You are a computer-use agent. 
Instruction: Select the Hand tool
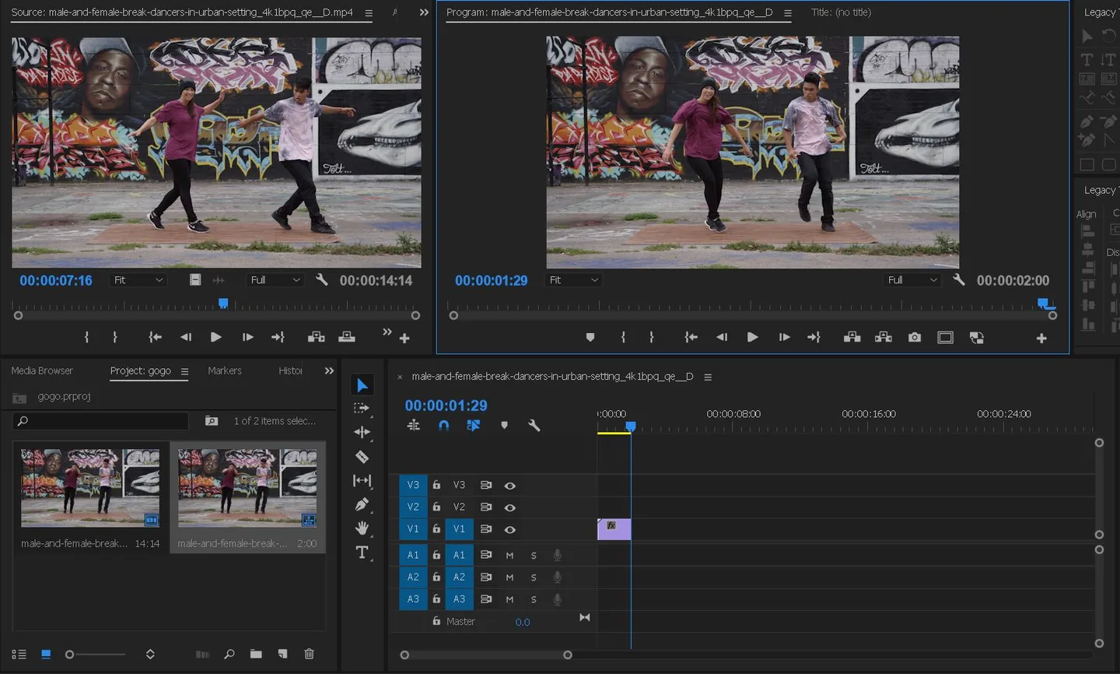tap(362, 528)
